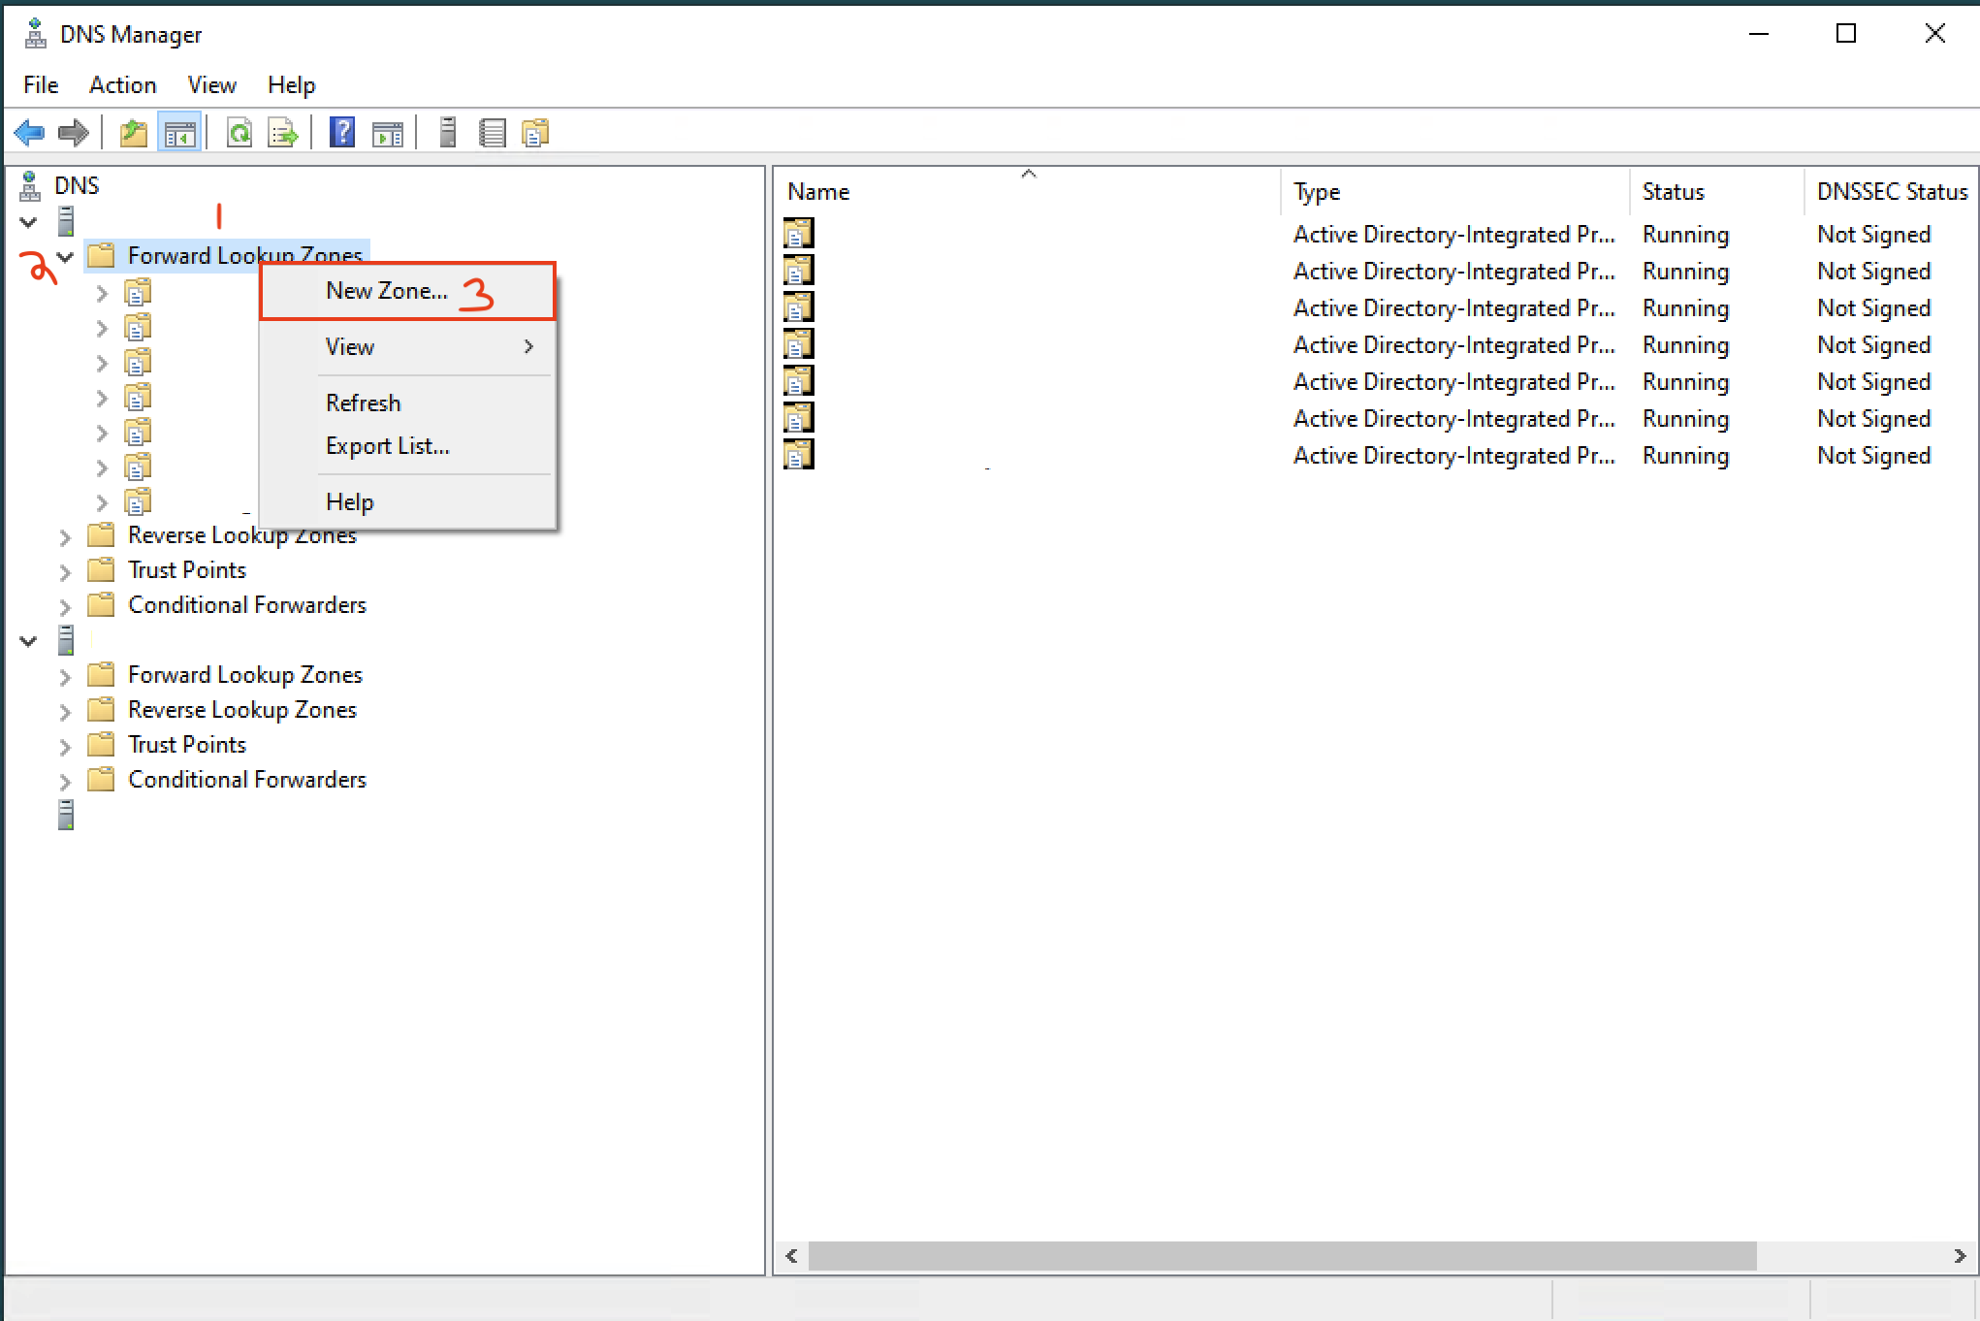Collapse the second server node
Viewport: 1980px width, 1321px height.
[28, 641]
